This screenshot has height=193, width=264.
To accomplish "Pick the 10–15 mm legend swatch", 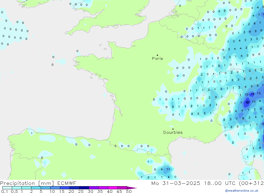I will tap(55, 188).
